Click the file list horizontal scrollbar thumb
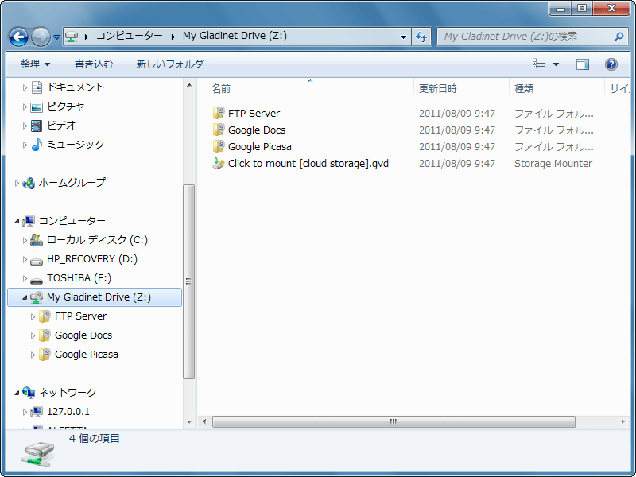 click(394, 422)
